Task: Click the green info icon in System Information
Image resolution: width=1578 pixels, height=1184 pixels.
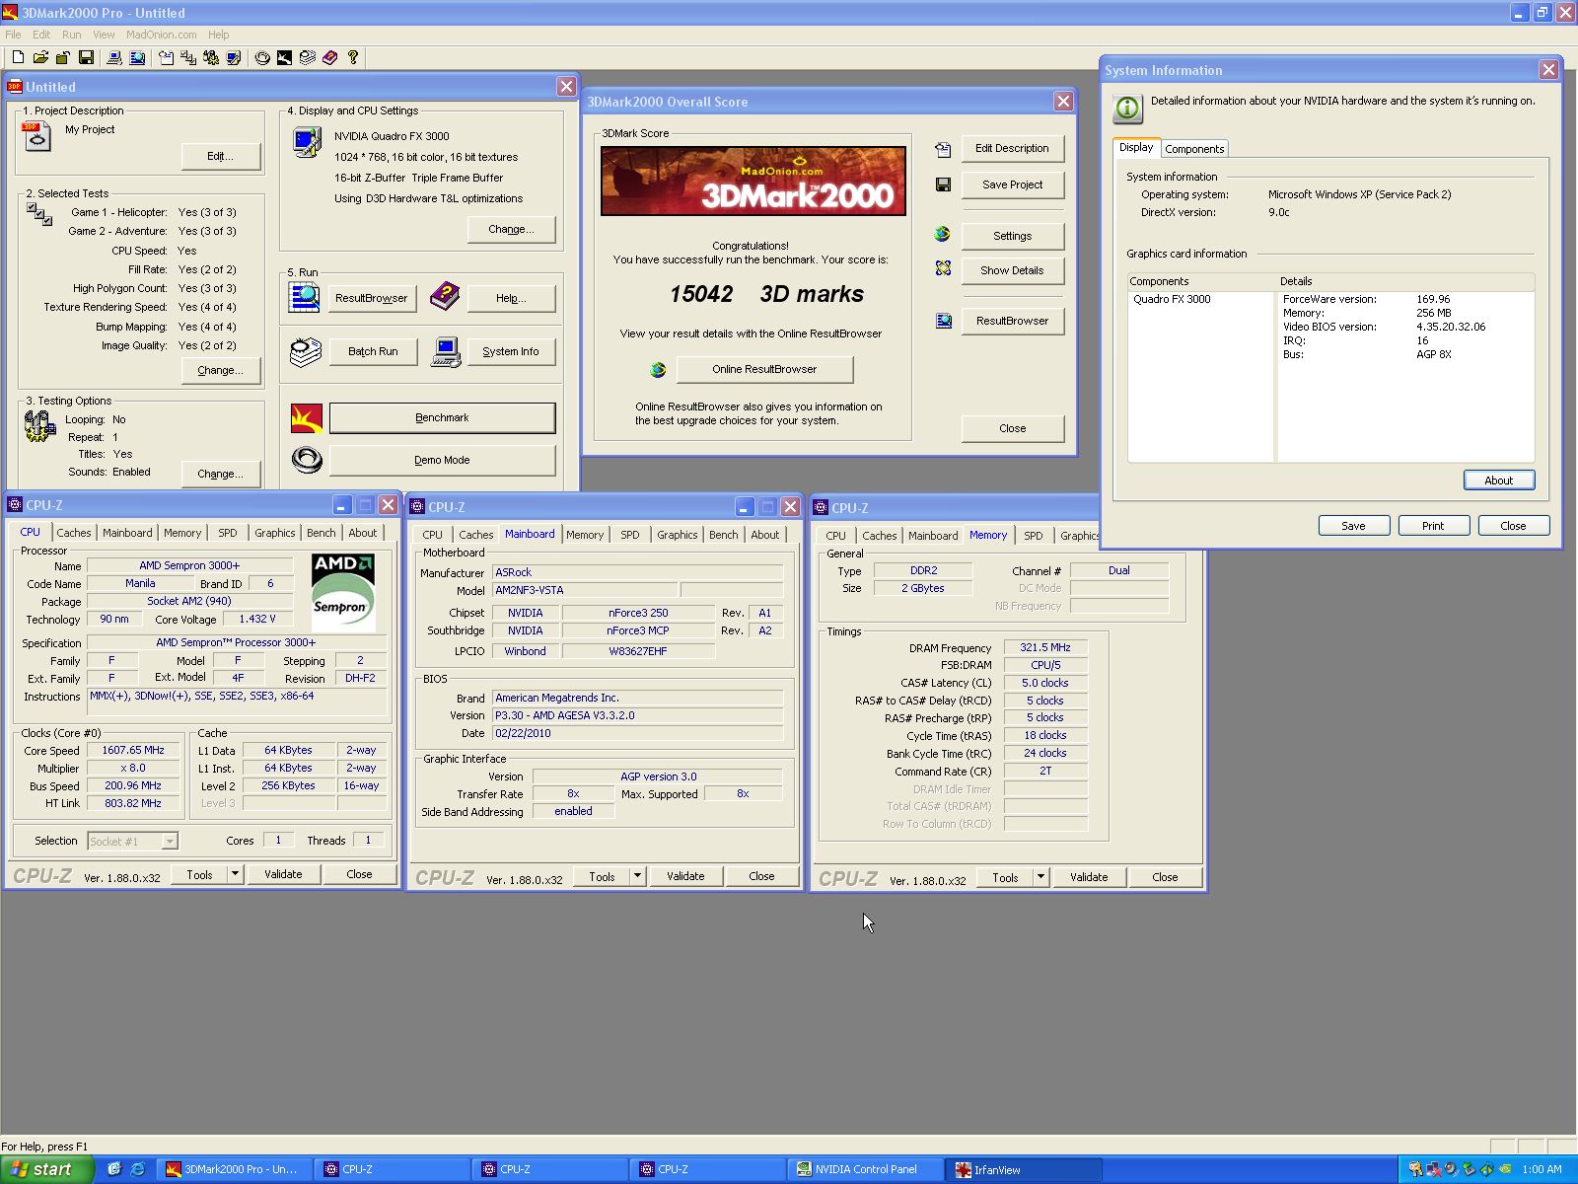Action: [x=1128, y=109]
